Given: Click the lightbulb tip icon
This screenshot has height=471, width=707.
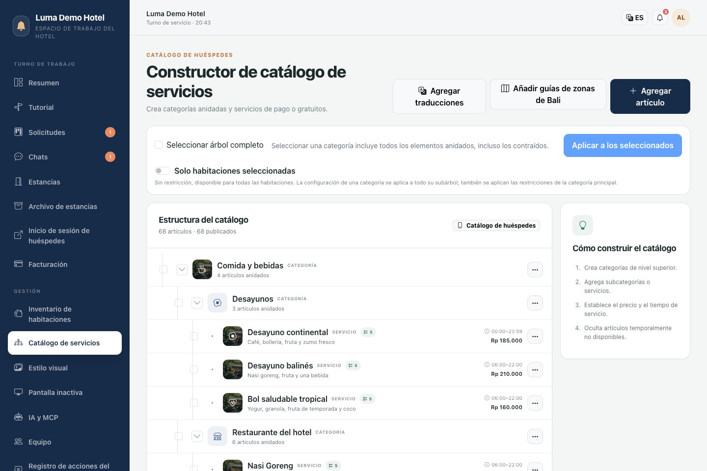Looking at the screenshot, I should coord(583,225).
